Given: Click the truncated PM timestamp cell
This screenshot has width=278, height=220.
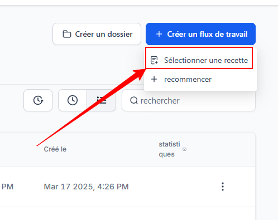Looking at the screenshot, I should tap(7, 187).
